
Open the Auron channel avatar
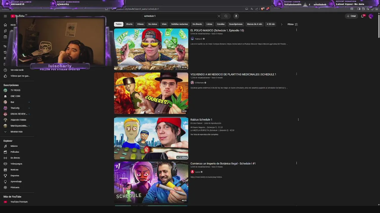coord(192,172)
